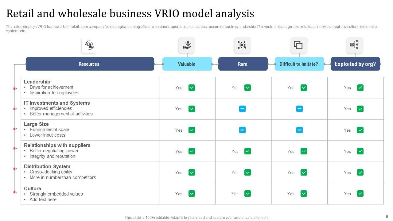Click the Relationships with suppliers heading
The height and width of the screenshot is (221, 393).
coord(57,145)
